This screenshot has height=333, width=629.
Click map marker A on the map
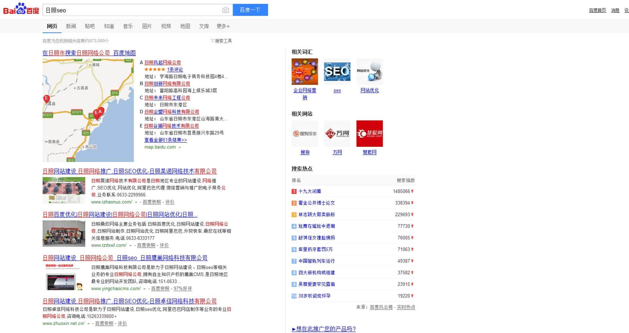(x=100, y=111)
